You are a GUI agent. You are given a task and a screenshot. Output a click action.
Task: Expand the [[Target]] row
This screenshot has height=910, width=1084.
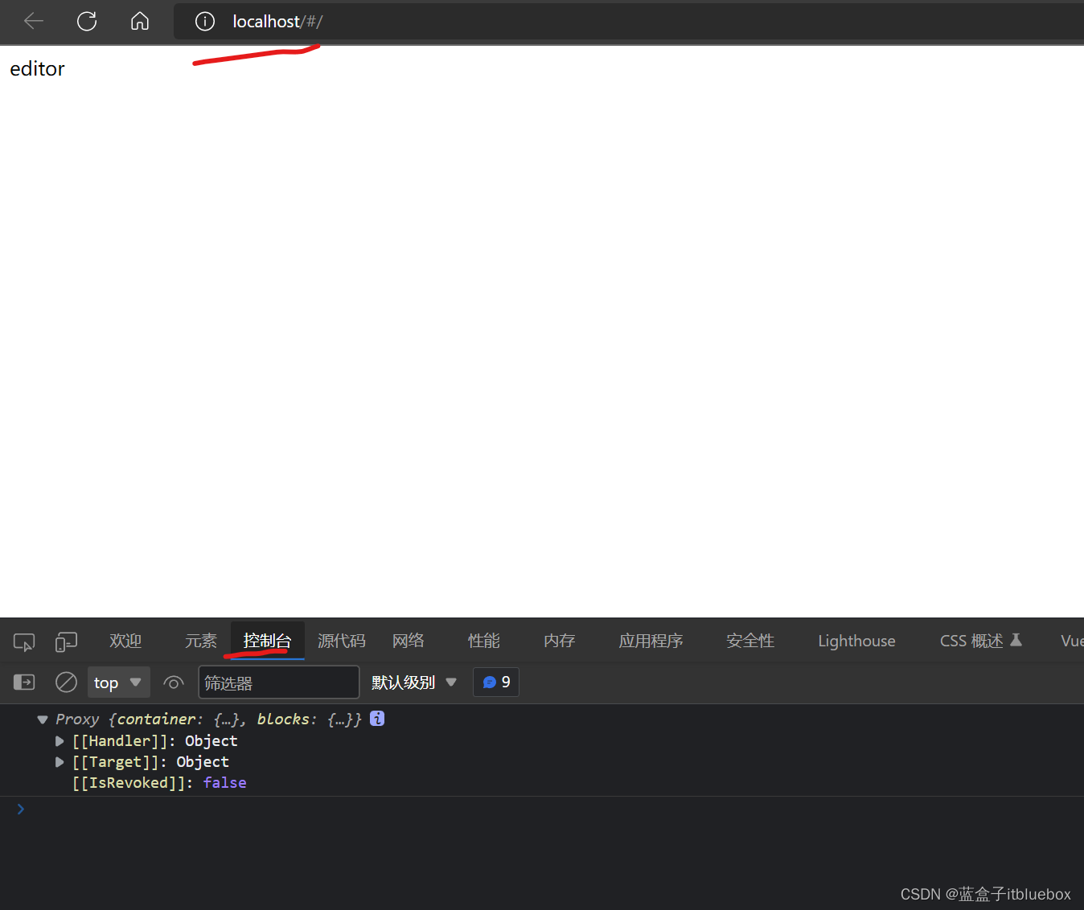60,762
